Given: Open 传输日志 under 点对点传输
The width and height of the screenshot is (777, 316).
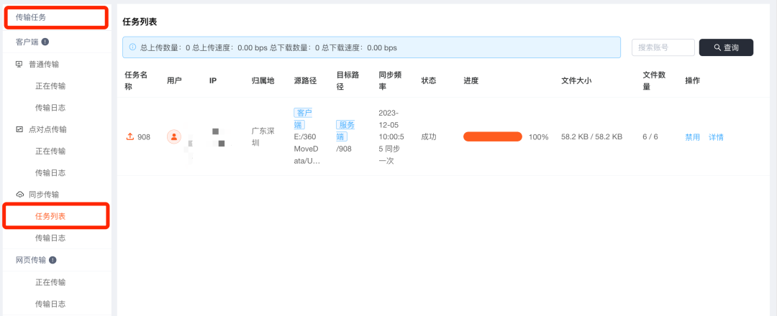Looking at the screenshot, I should pyautogui.click(x=50, y=173).
